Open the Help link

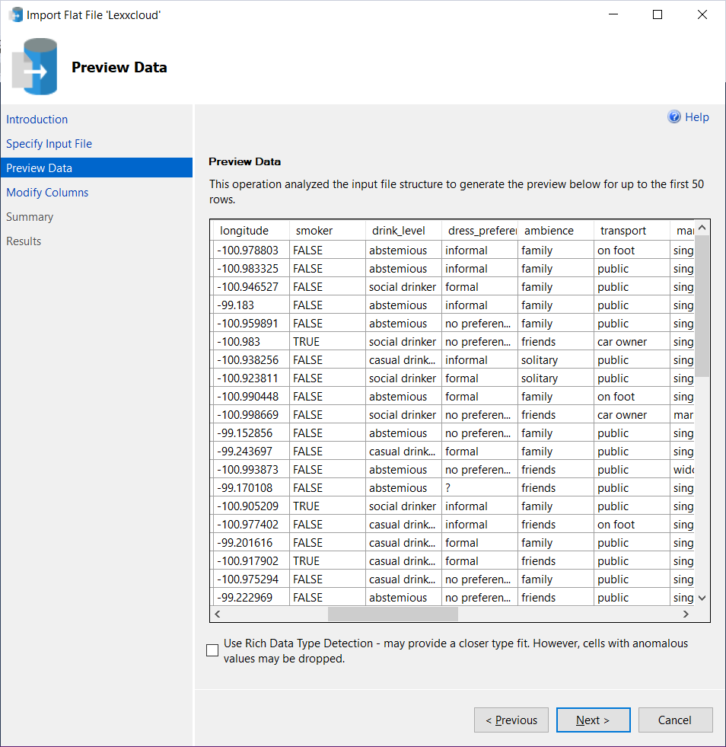697,117
